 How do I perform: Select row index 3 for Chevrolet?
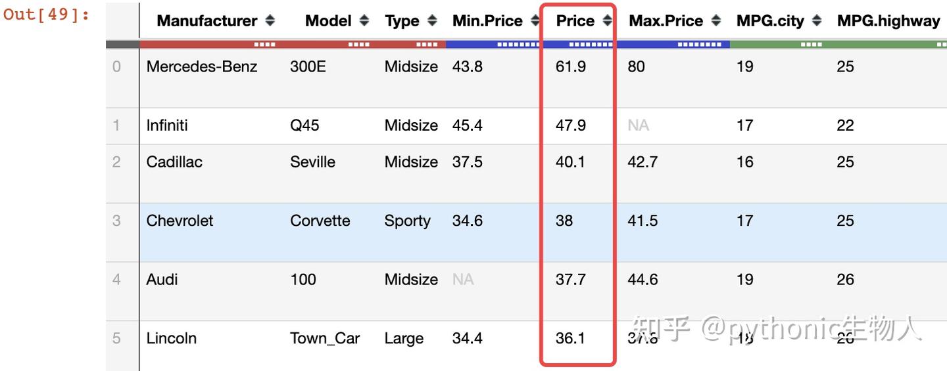pyautogui.click(x=117, y=221)
